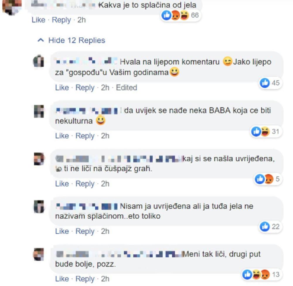View the 22 likes on 'Nisam ja uvrijeđena' reply
This screenshot has width=293, height=286.
click(x=270, y=227)
